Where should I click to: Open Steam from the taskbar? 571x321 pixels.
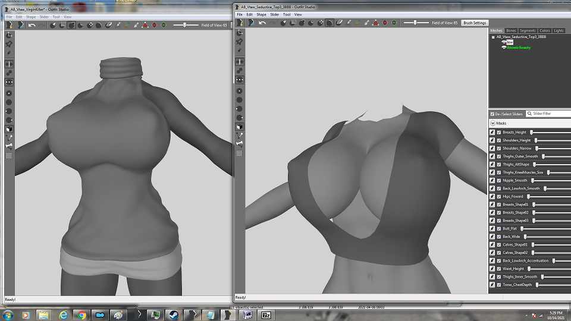173,315
